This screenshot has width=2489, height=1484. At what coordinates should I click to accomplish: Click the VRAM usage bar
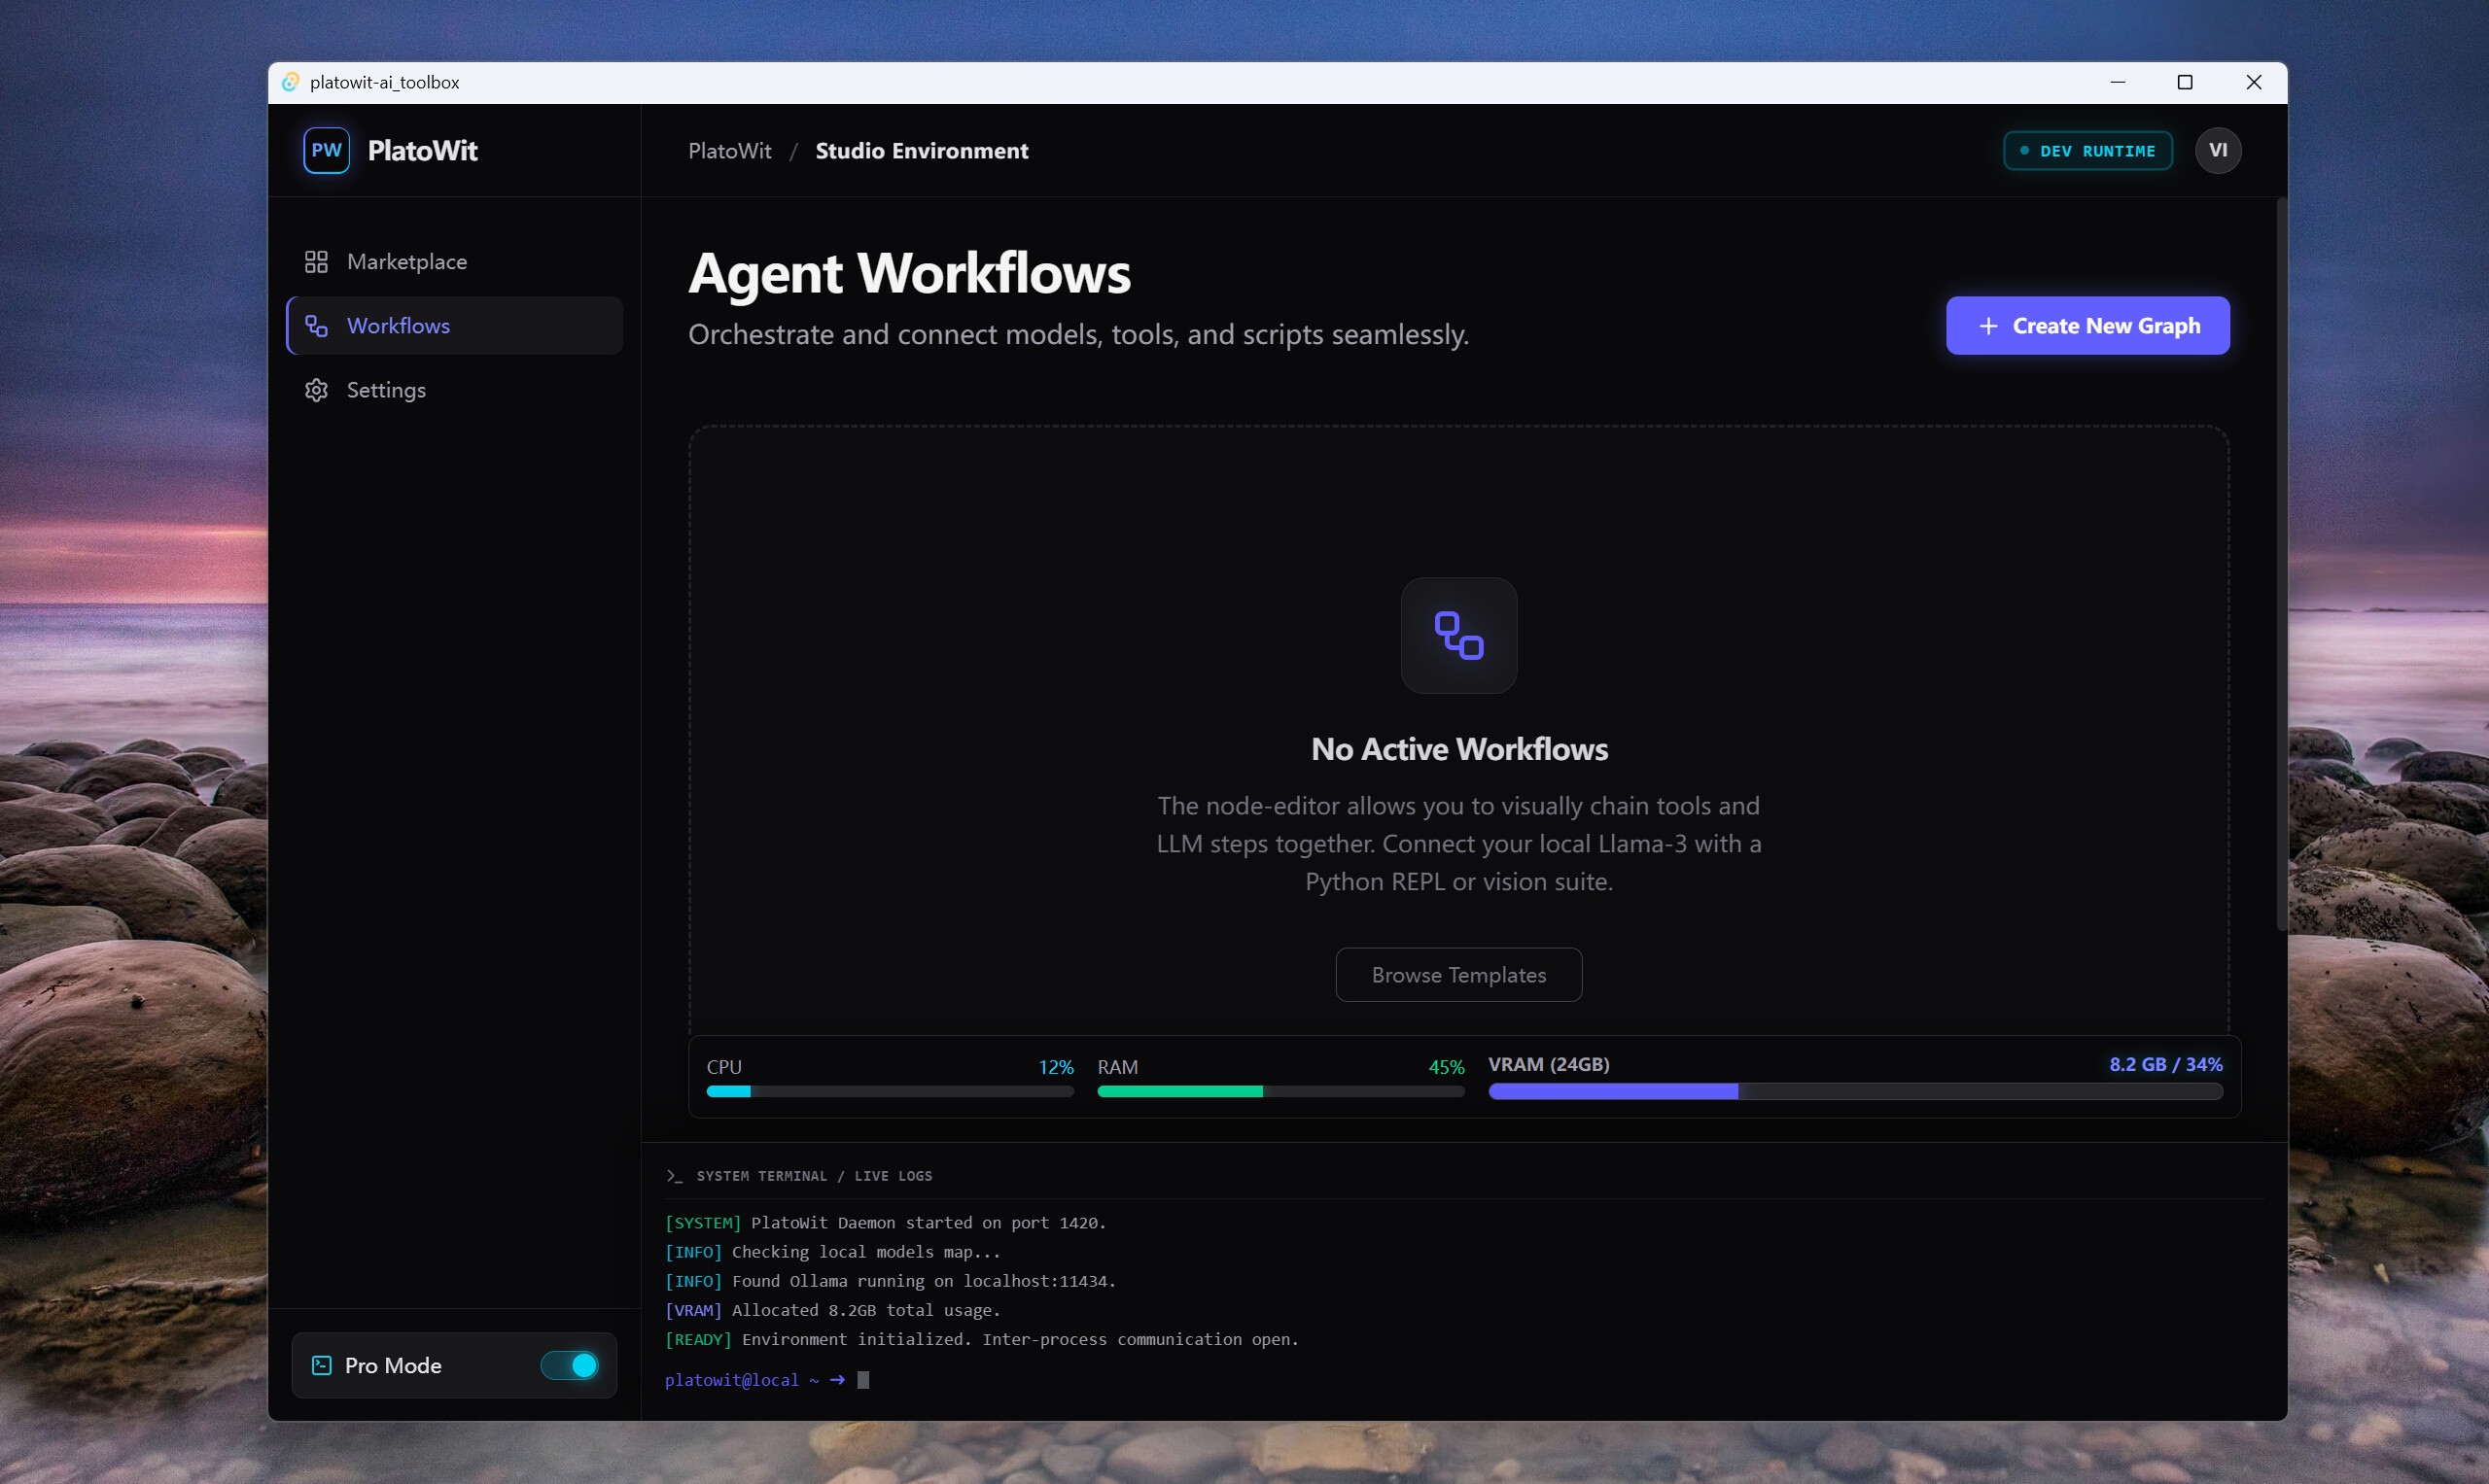1855,1092
